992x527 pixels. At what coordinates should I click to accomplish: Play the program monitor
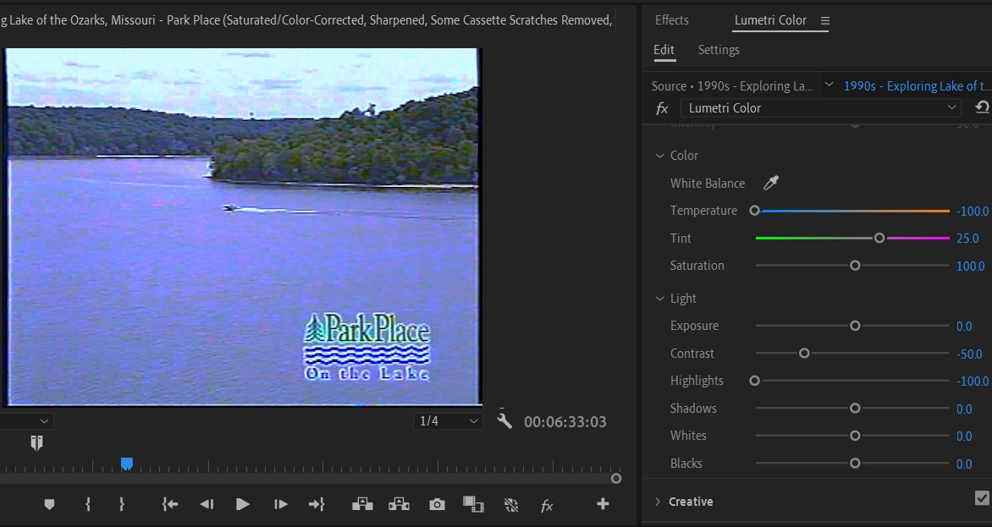[242, 504]
